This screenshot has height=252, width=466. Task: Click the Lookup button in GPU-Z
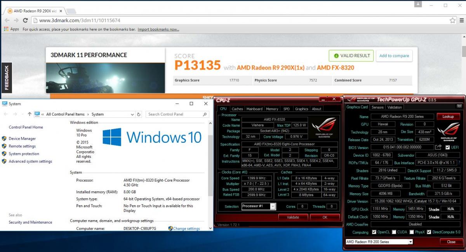click(x=448, y=116)
